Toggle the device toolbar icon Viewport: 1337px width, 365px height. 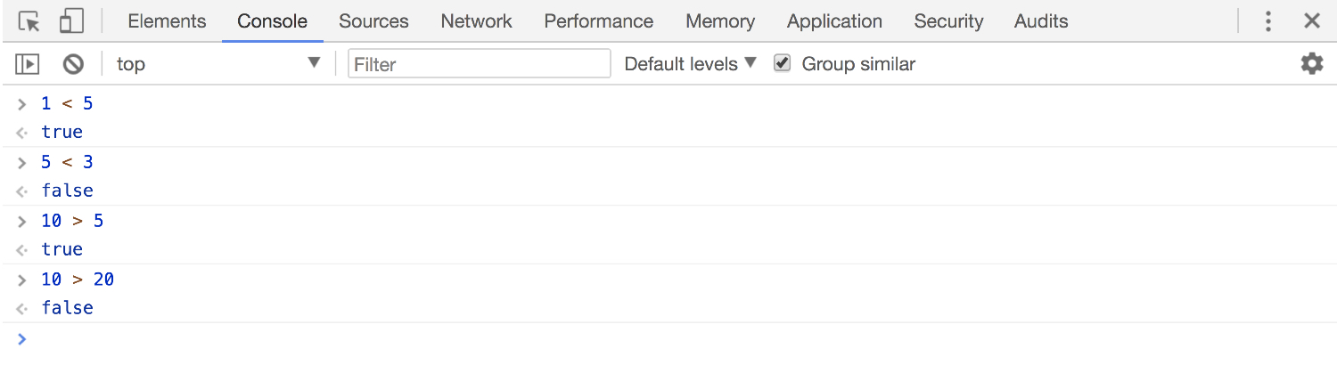pyautogui.click(x=71, y=21)
